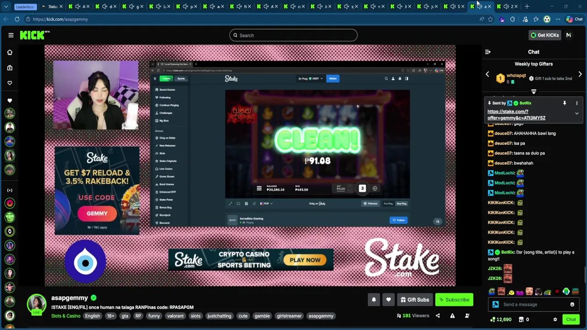Open pinned message more options

(x=577, y=103)
